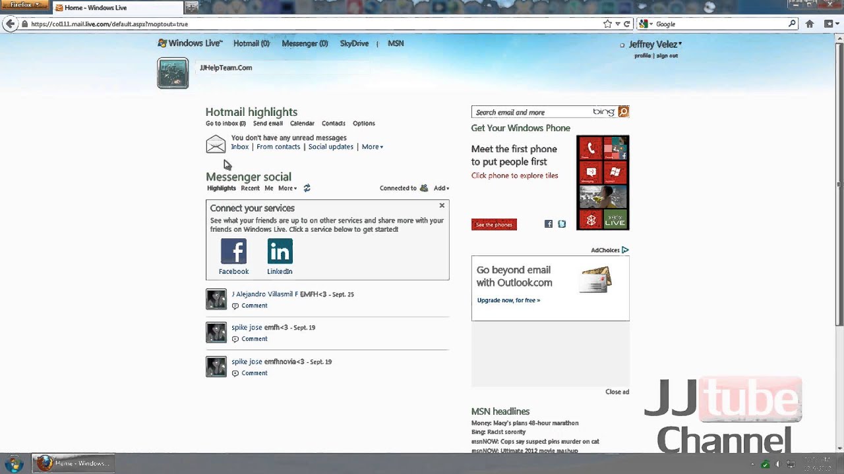Click the Close ad link
844x474 pixels.
(617, 392)
